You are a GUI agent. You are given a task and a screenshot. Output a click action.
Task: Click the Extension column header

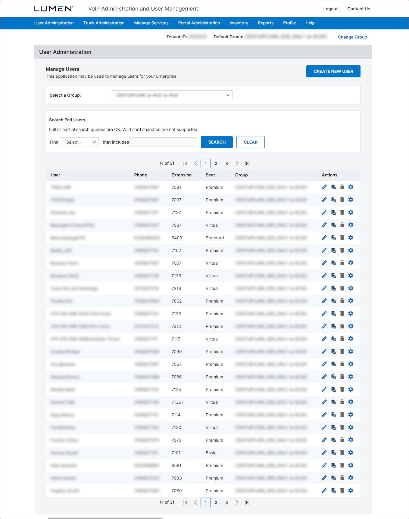[182, 175]
